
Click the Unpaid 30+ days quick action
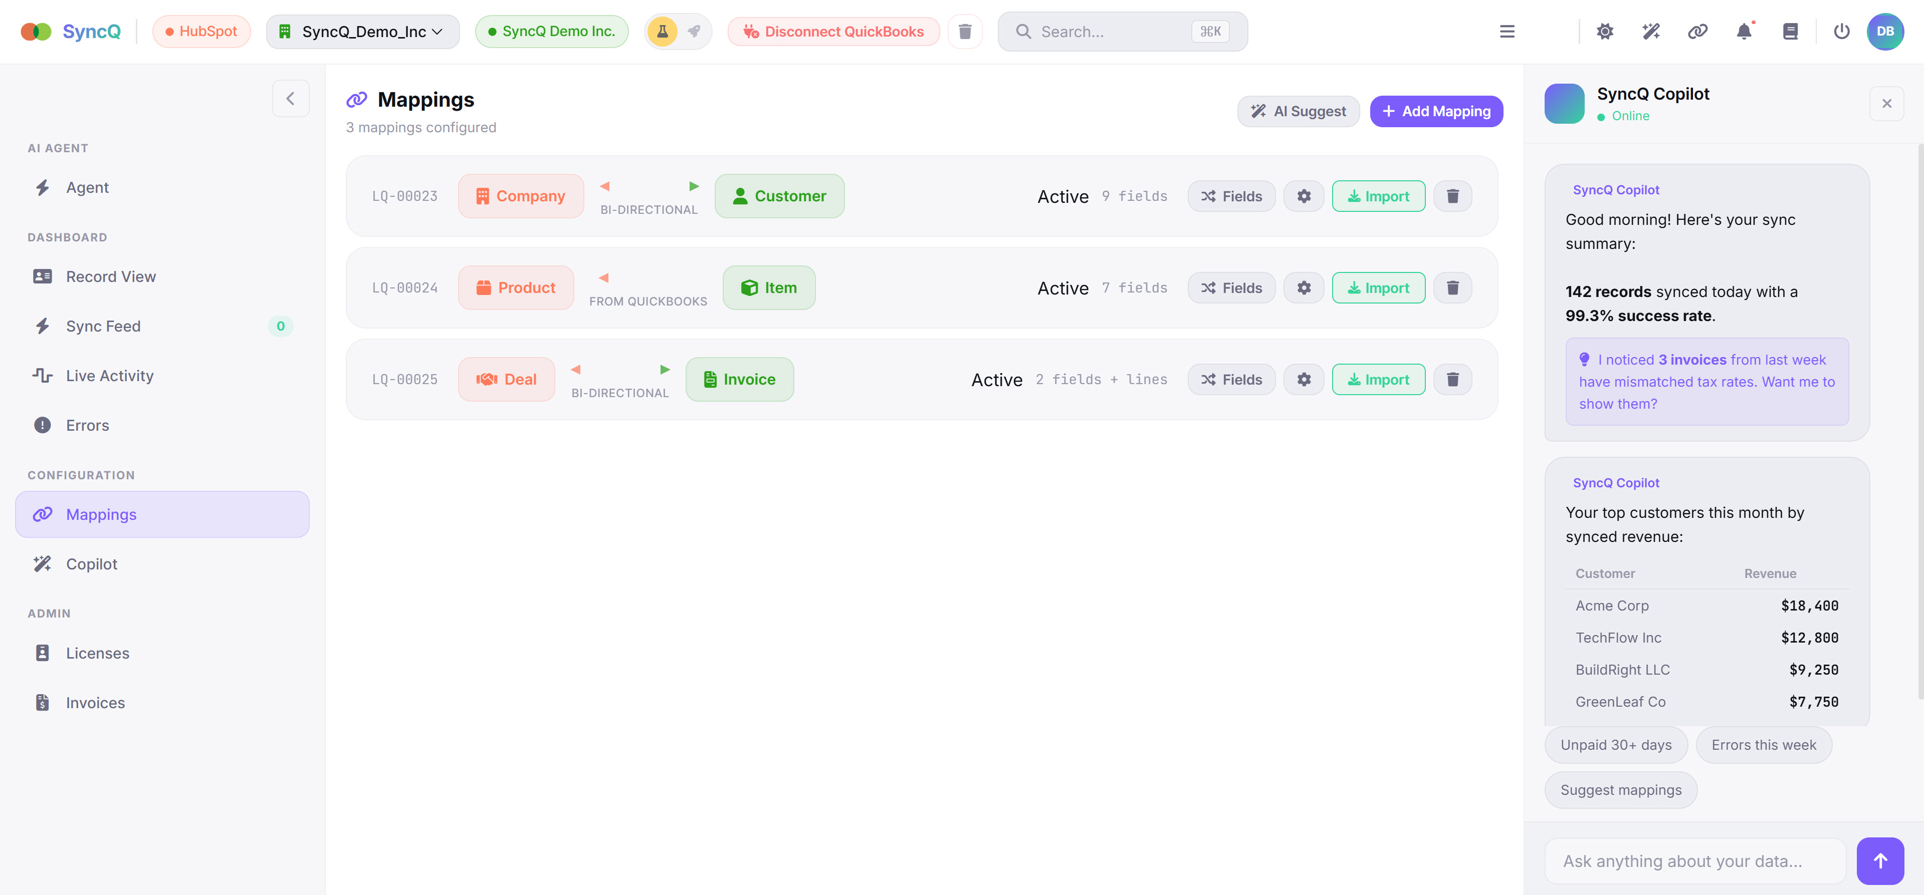coord(1616,744)
